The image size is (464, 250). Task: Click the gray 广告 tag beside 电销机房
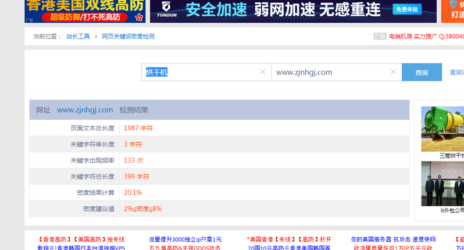pos(380,37)
